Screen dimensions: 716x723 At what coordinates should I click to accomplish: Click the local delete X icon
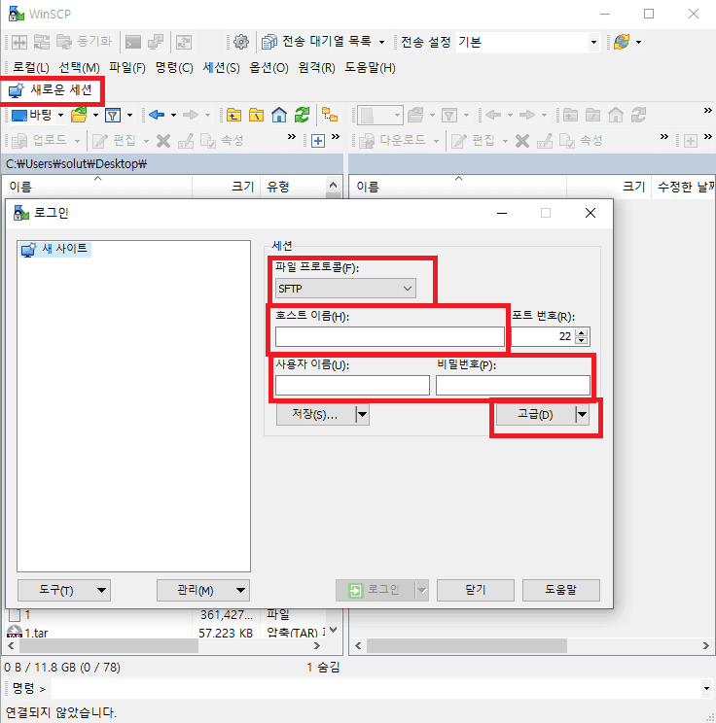(163, 141)
